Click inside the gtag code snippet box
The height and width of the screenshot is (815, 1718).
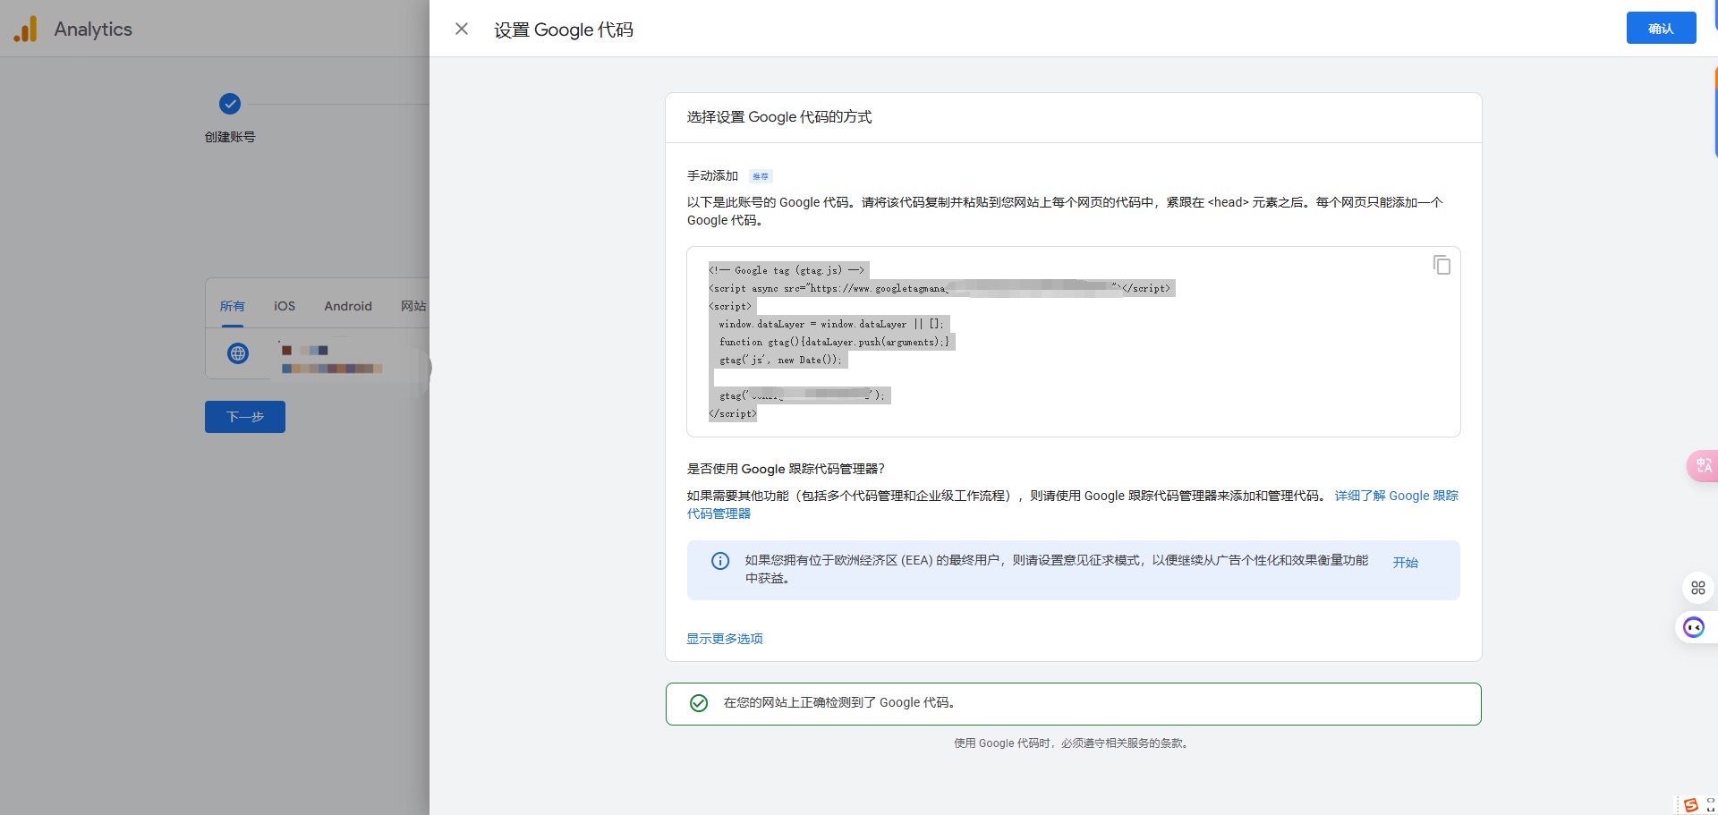[1073, 342]
